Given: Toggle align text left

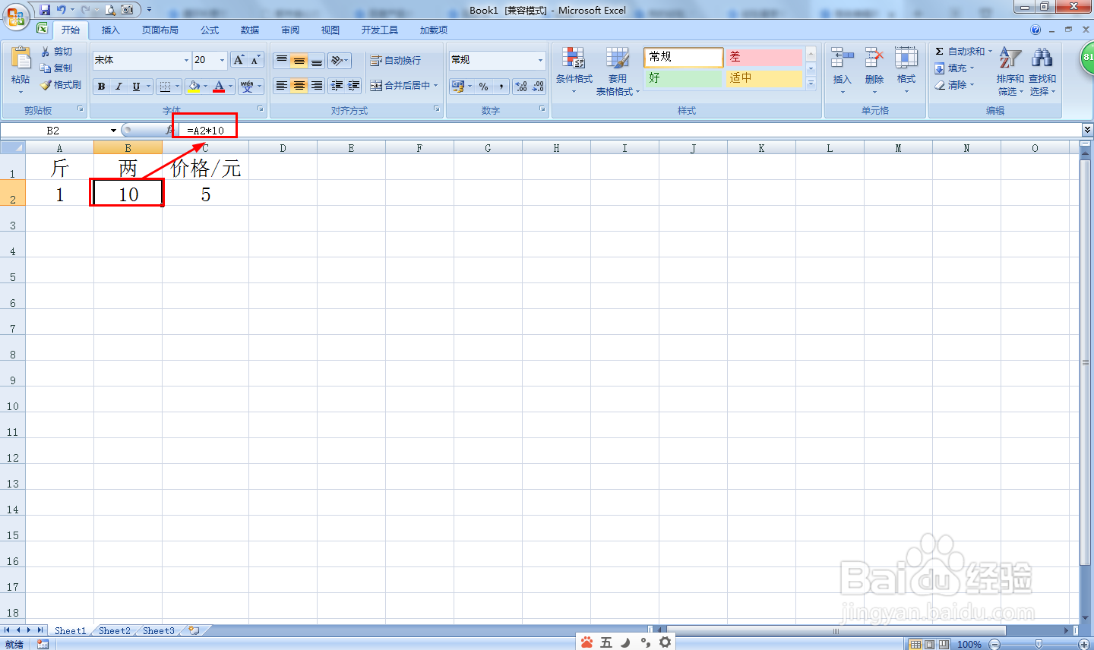Looking at the screenshot, I should (282, 86).
